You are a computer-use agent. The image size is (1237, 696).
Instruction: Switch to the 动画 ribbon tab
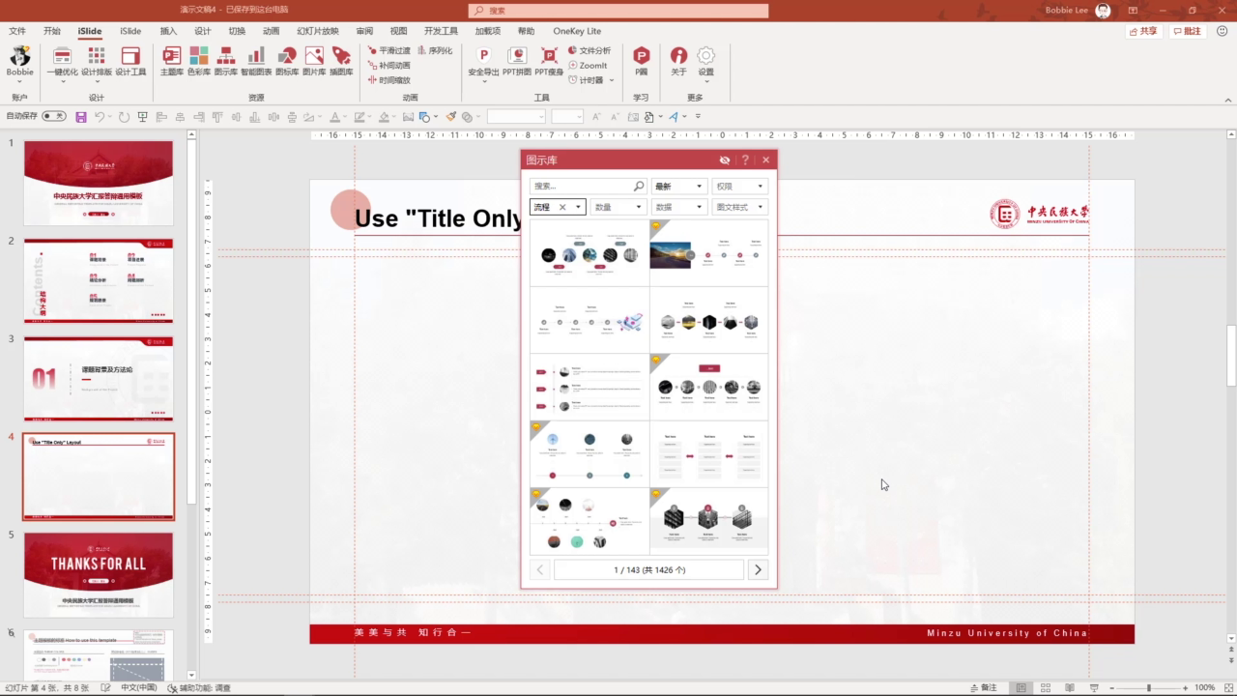tap(271, 31)
